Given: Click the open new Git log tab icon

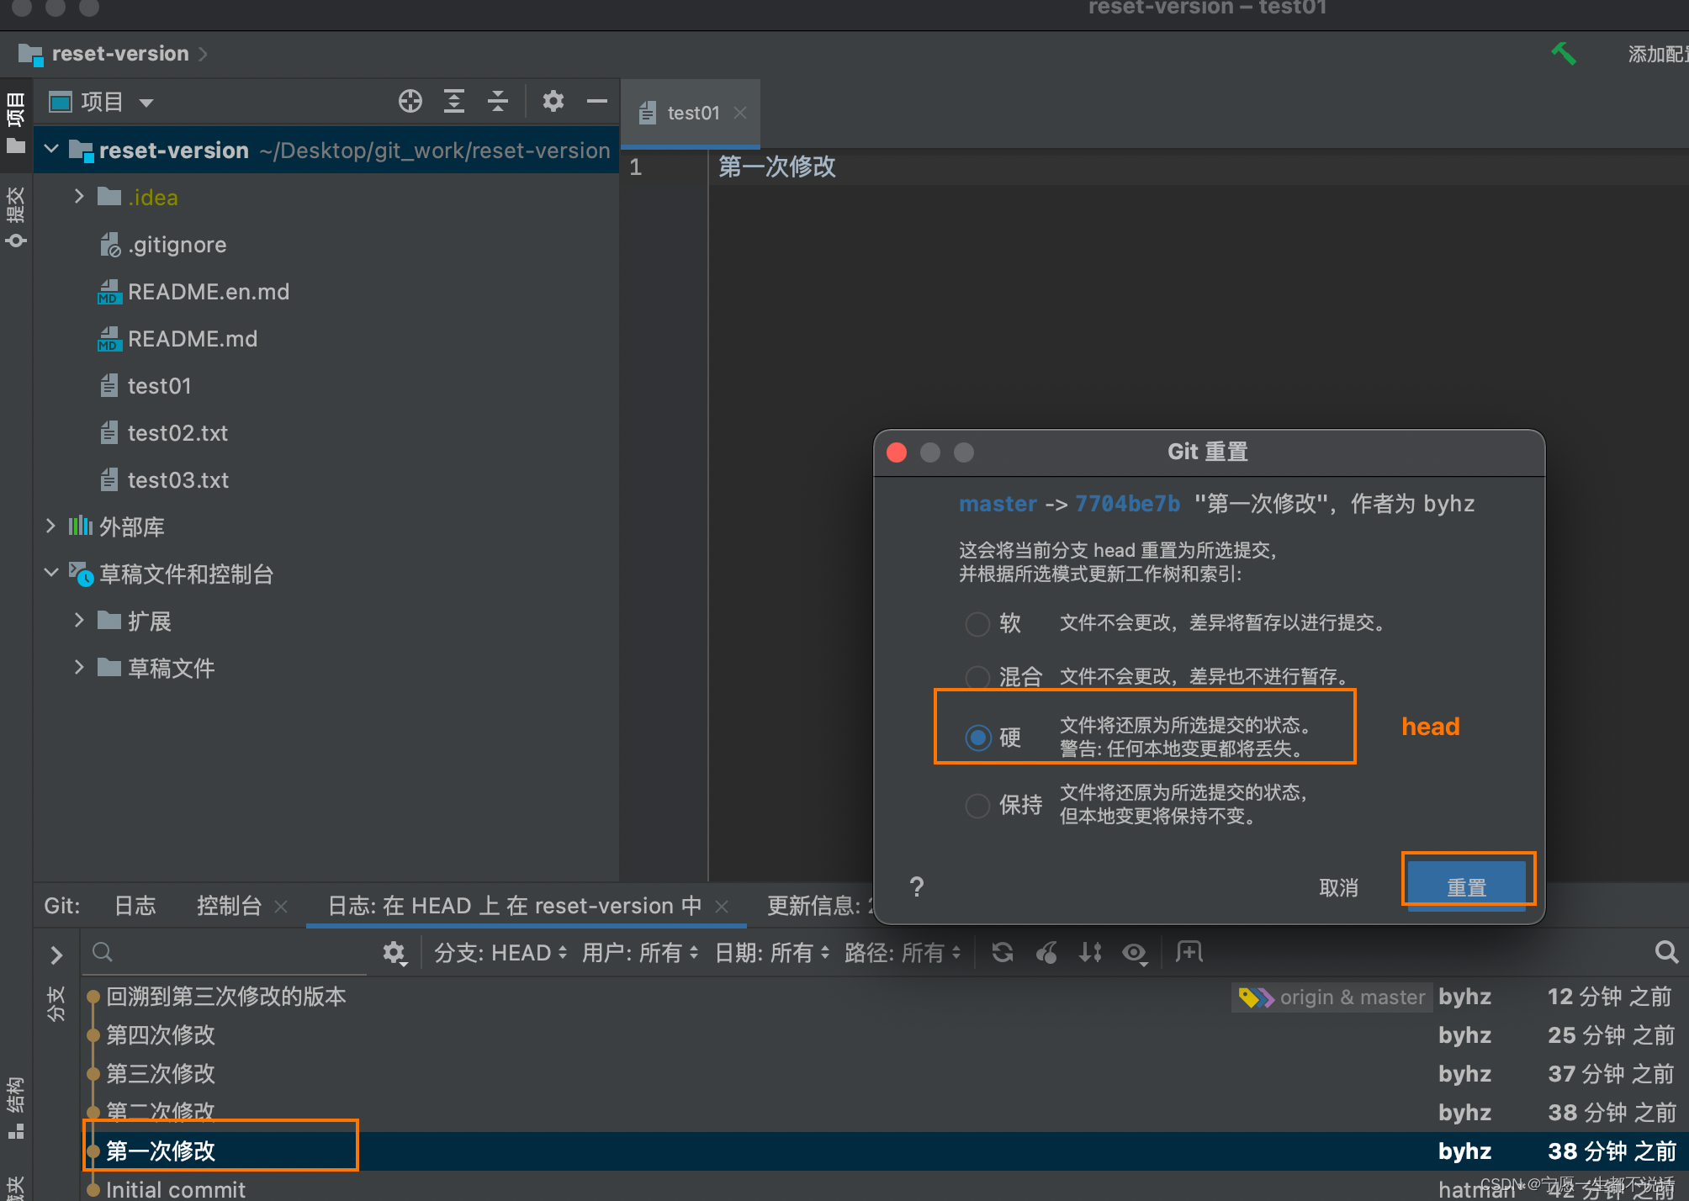Looking at the screenshot, I should click(1189, 952).
